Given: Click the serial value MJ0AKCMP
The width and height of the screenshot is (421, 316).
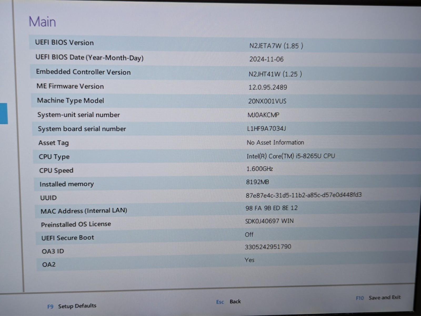Looking at the screenshot, I should tap(263, 115).
